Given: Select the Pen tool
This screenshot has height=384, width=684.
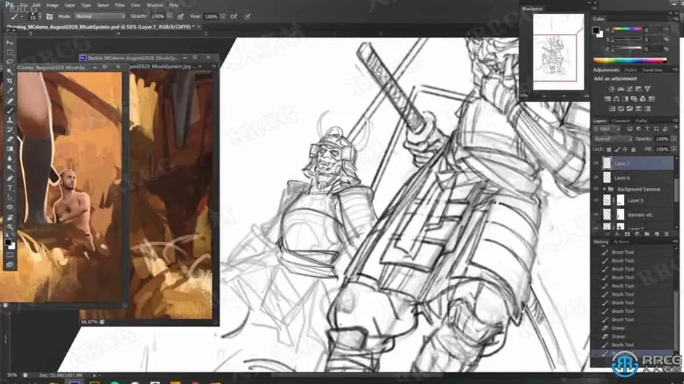Looking at the screenshot, I should click(10, 178).
